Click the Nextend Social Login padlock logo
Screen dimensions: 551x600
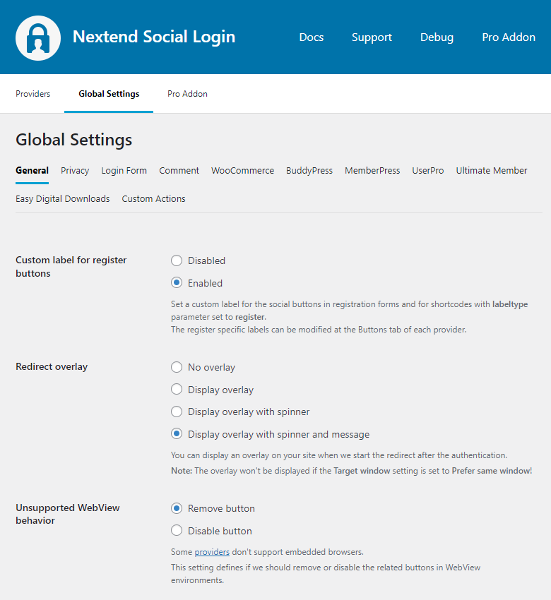pyautogui.click(x=38, y=38)
